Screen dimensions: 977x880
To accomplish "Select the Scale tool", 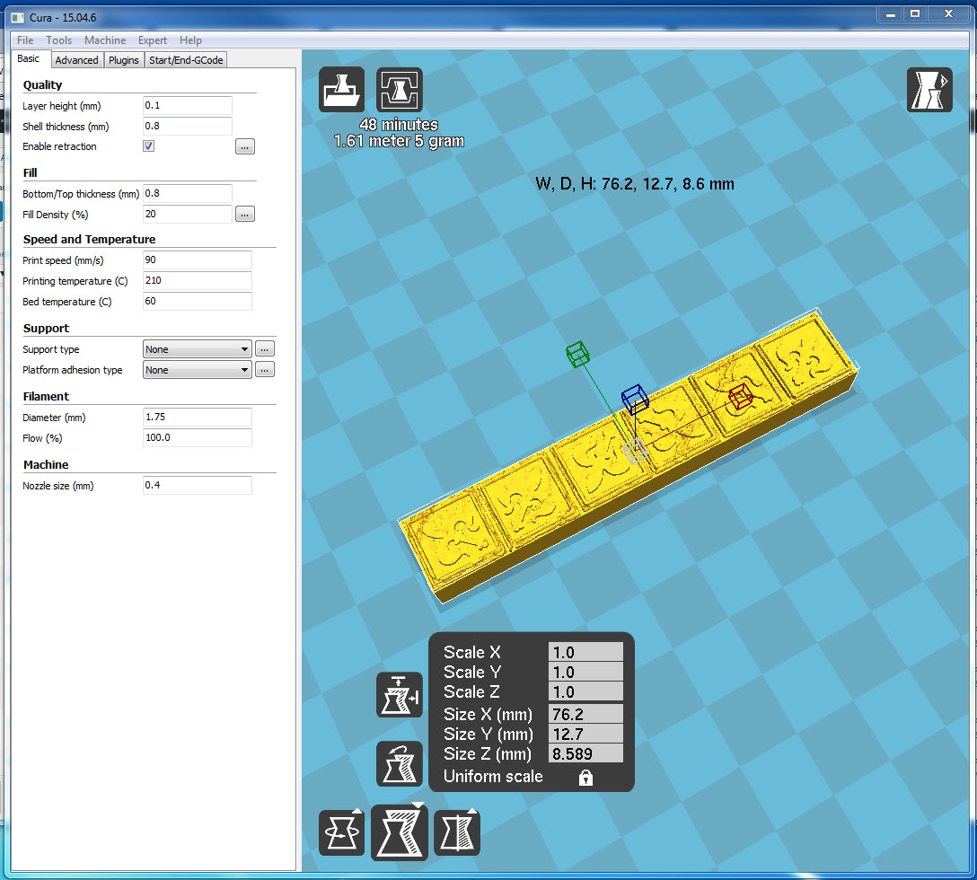I will [x=400, y=832].
